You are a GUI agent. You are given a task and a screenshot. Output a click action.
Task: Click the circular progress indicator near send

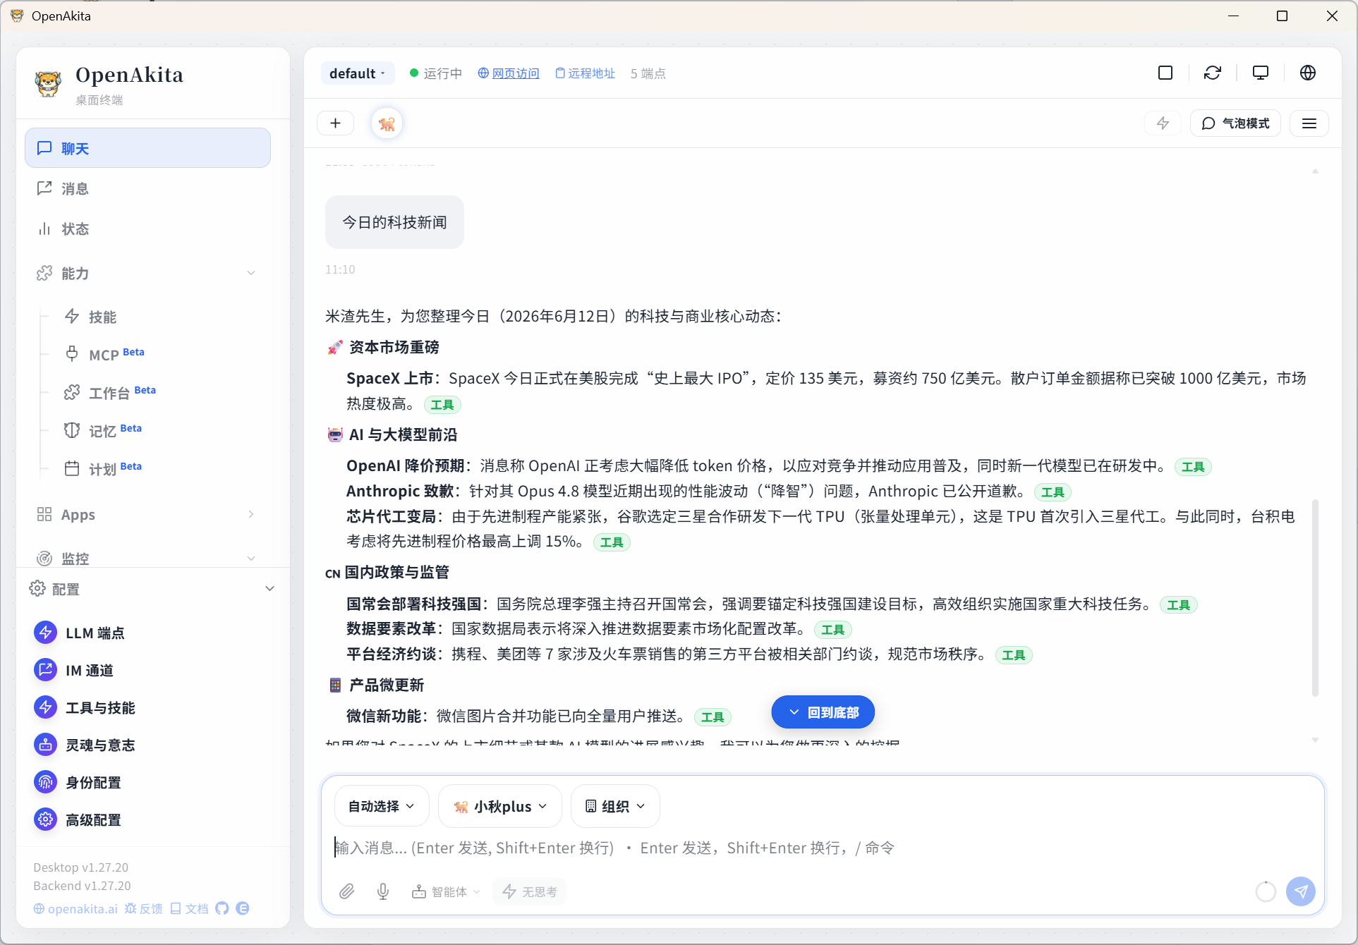1266,891
